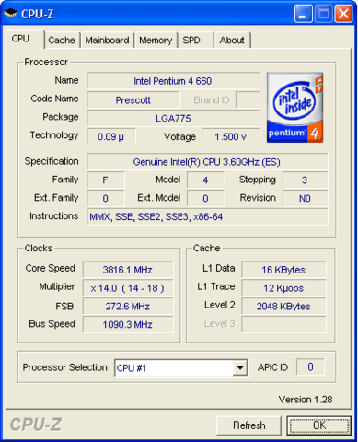This screenshot has height=442, width=358.
Task: Click the APIC ID value field
Action: coord(310,366)
